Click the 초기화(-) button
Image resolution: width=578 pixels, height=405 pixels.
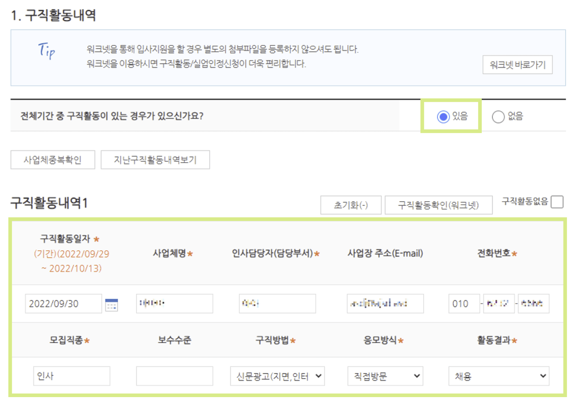351,204
